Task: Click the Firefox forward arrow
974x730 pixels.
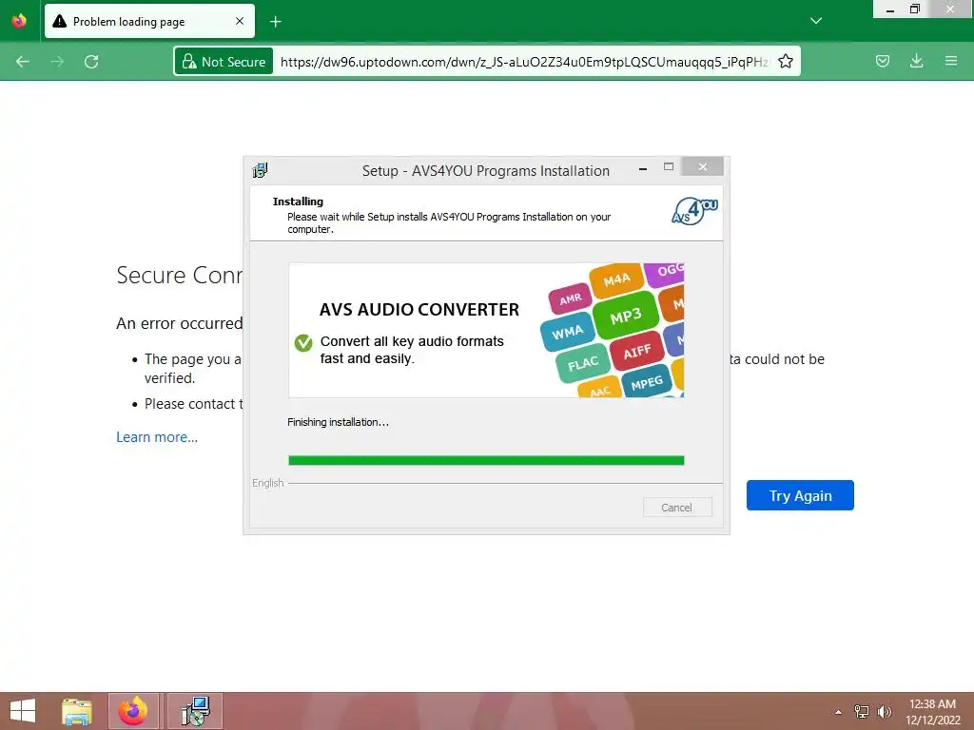Action: click(57, 62)
